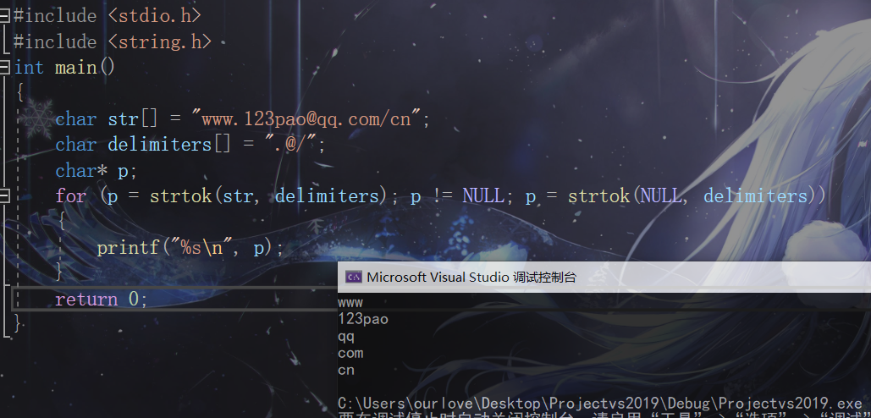Click the printf("%s\n", p); statement
The image size is (871, 418).
point(190,248)
